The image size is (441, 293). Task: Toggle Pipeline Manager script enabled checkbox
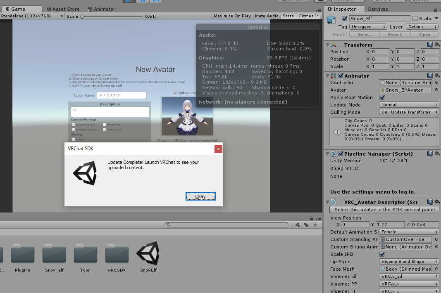(x=341, y=154)
